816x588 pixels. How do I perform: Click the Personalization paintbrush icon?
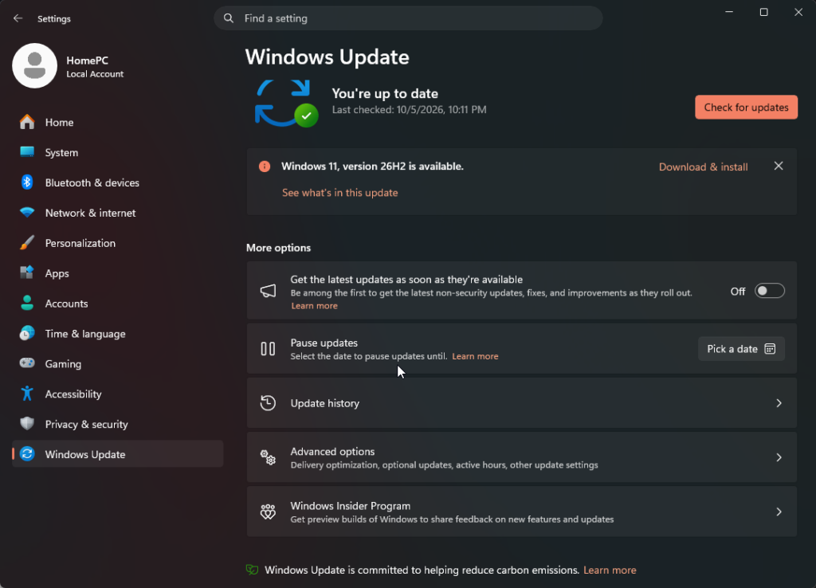pyautogui.click(x=27, y=242)
